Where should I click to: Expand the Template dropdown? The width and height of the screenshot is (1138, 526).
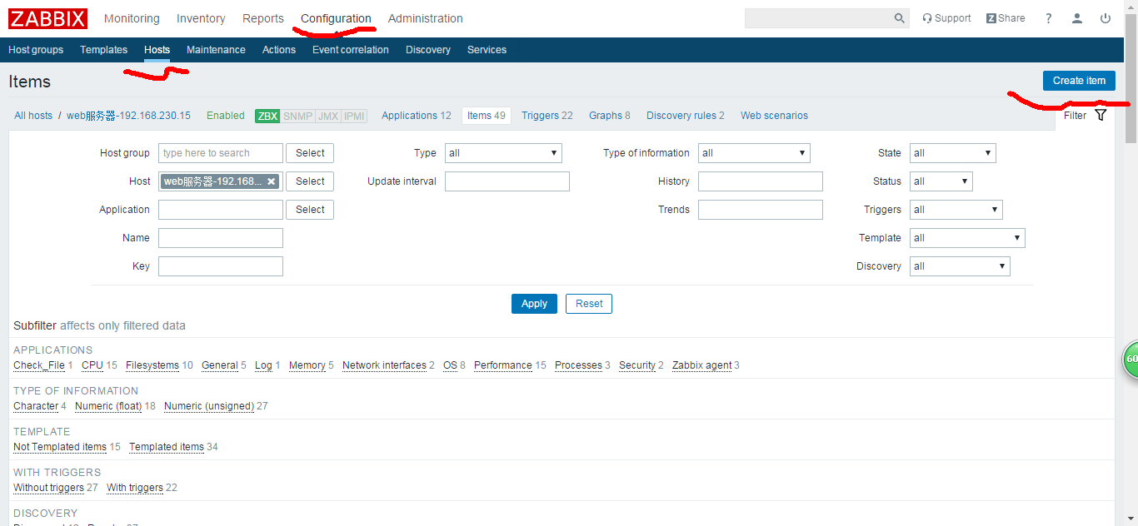(x=967, y=238)
